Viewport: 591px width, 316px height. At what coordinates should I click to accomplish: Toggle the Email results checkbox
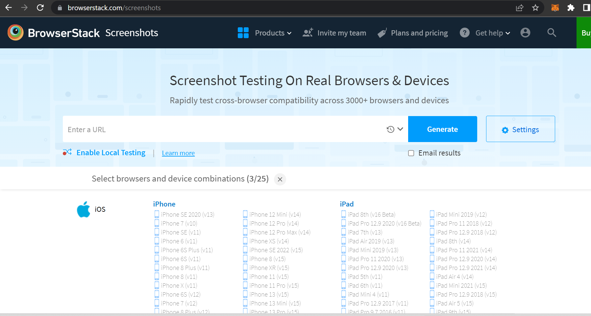pyautogui.click(x=411, y=153)
